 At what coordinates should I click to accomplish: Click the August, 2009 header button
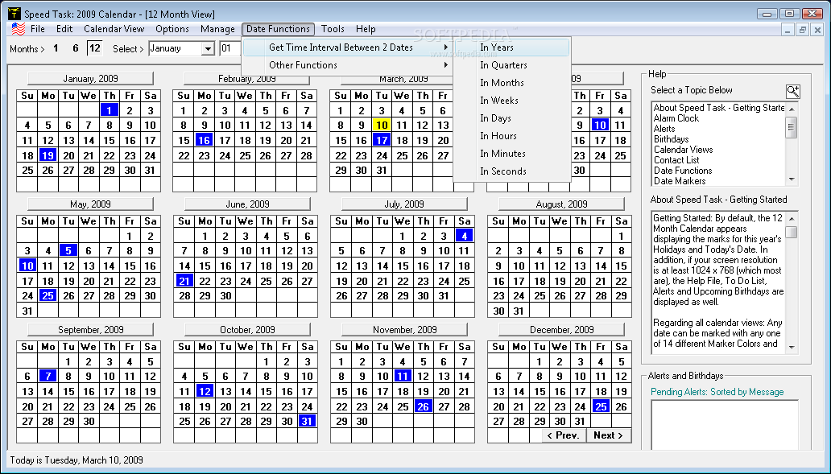pos(561,204)
